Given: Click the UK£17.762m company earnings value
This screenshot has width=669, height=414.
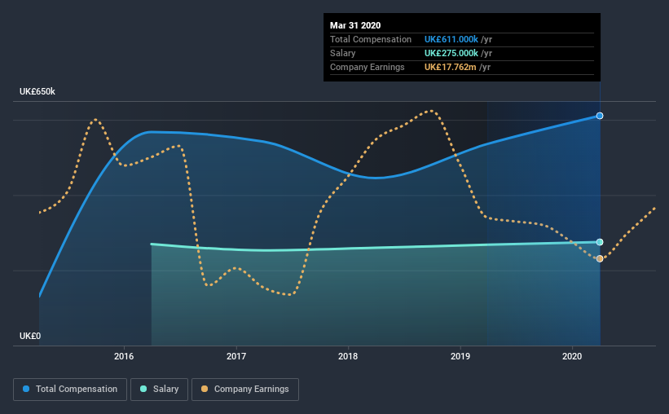Looking at the screenshot, I should [x=450, y=67].
